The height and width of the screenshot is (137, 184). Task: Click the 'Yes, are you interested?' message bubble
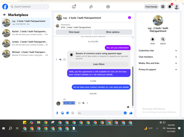[118, 48]
